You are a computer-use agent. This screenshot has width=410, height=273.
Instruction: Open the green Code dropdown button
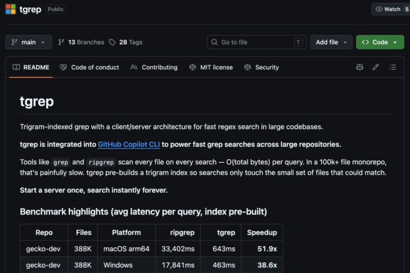tap(380, 42)
